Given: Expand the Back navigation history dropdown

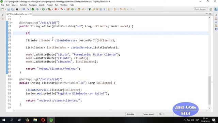Looking at the screenshot, I should point(128,9).
